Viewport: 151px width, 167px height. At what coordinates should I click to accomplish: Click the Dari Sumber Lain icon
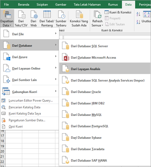tap(7, 79)
